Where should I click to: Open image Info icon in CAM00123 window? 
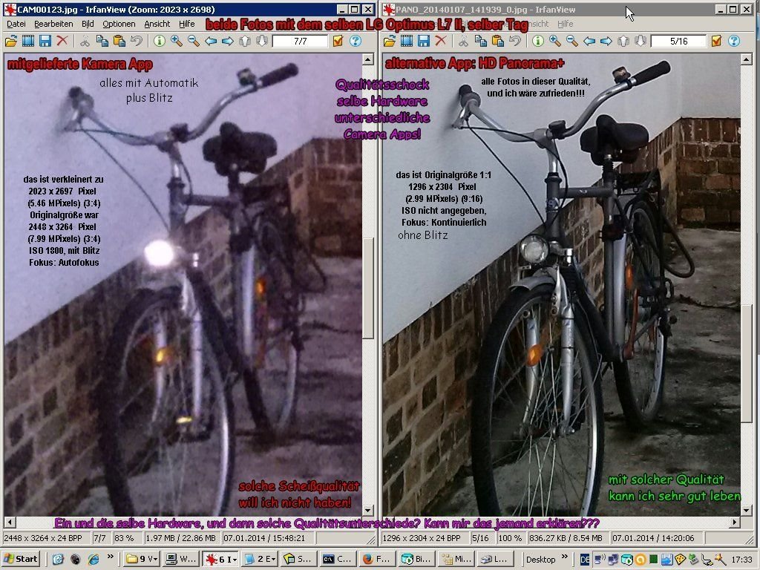click(159, 42)
